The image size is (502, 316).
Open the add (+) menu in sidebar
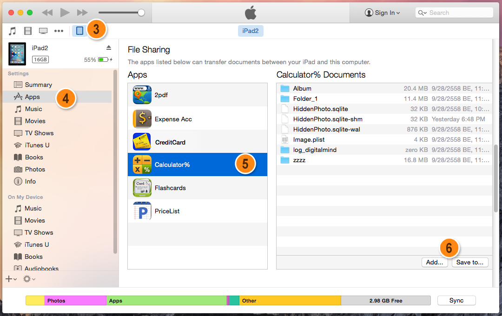pos(11,279)
